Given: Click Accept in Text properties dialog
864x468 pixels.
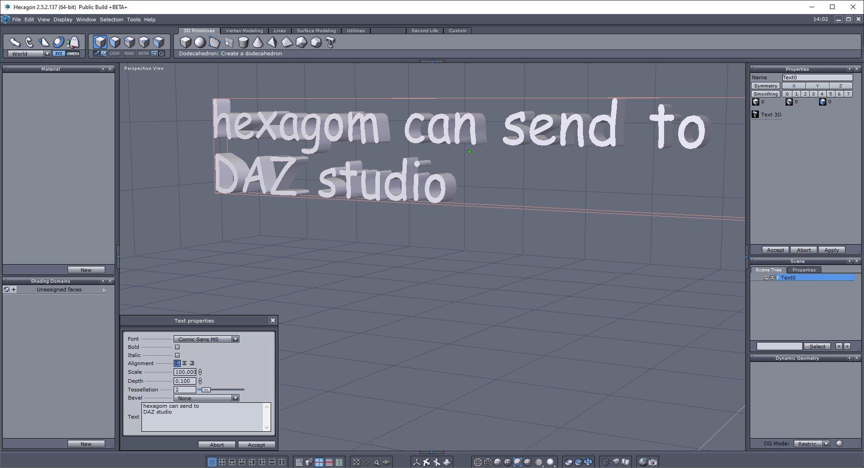Looking at the screenshot, I should click(257, 445).
